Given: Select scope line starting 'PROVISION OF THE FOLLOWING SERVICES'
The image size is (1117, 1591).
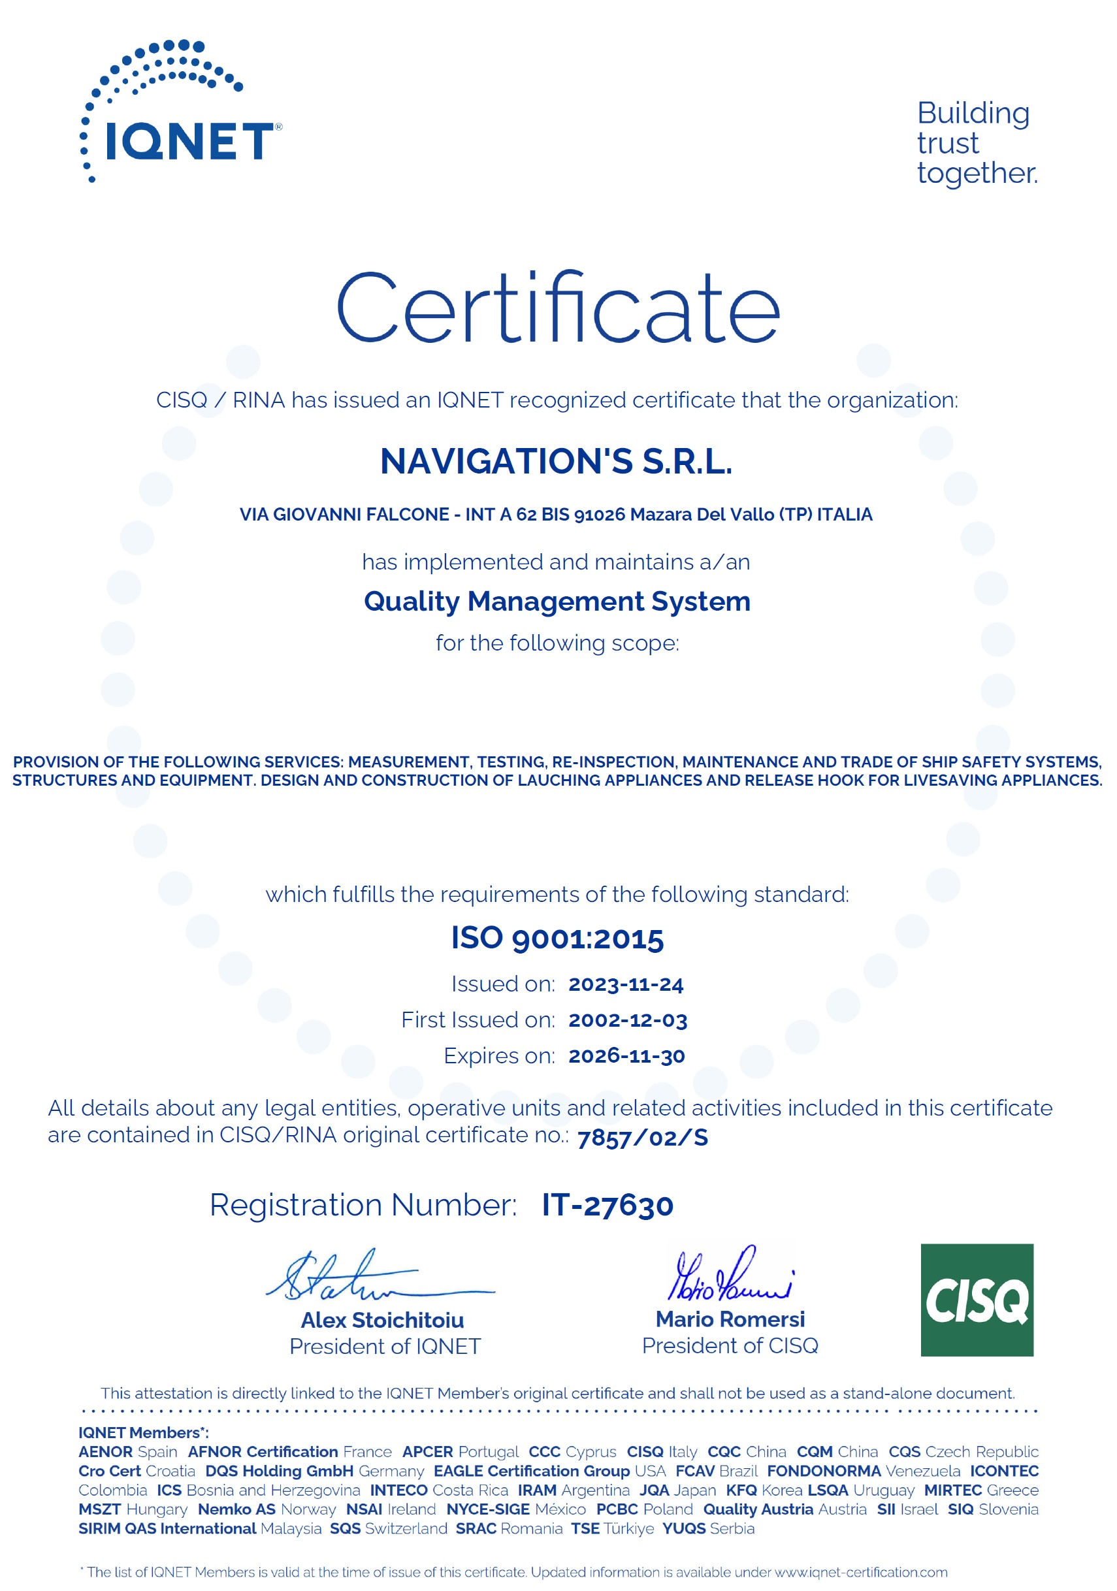Looking at the screenshot, I should [557, 762].
